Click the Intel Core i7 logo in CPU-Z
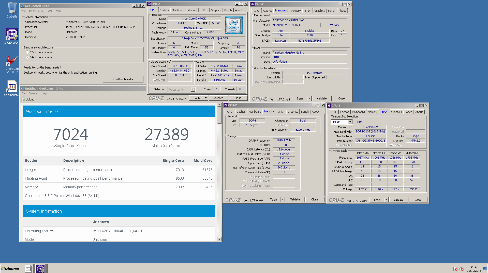488x273 pixels. click(234, 25)
